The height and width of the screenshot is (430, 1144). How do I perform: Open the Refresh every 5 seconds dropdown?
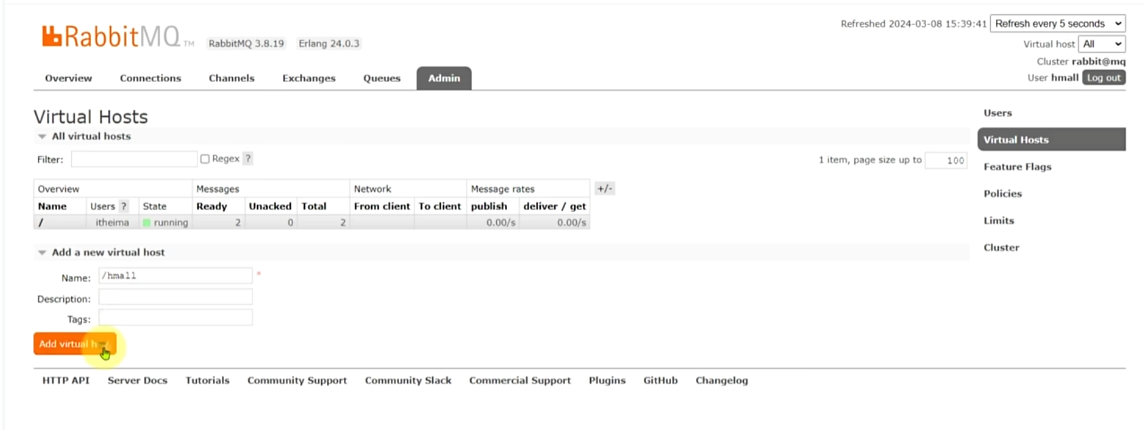pyautogui.click(x=1058, y=24)
